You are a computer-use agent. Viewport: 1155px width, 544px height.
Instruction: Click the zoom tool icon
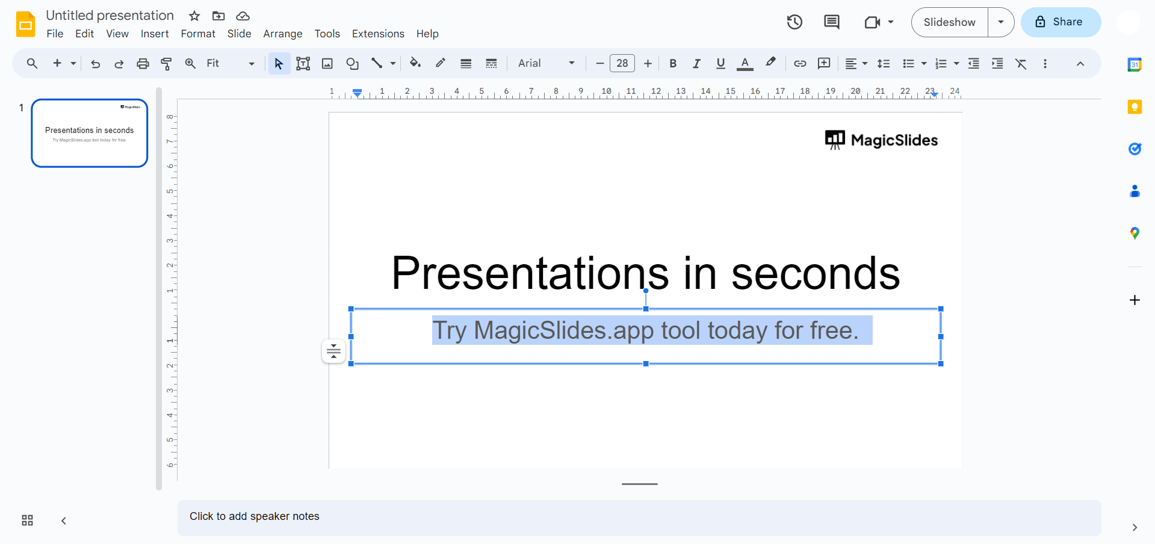click(190, 63)
